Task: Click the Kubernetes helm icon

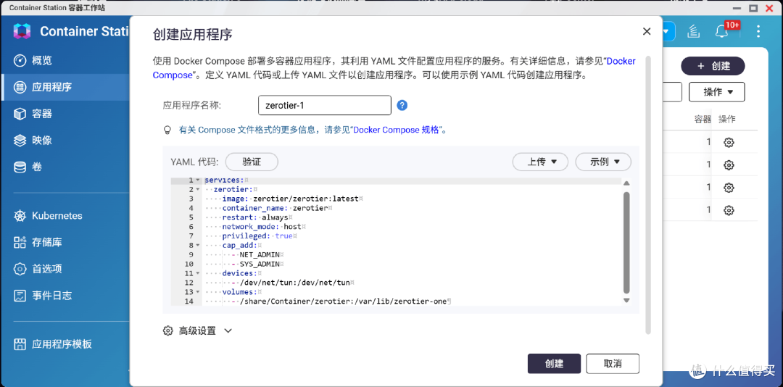Action: tap(20, 216)
